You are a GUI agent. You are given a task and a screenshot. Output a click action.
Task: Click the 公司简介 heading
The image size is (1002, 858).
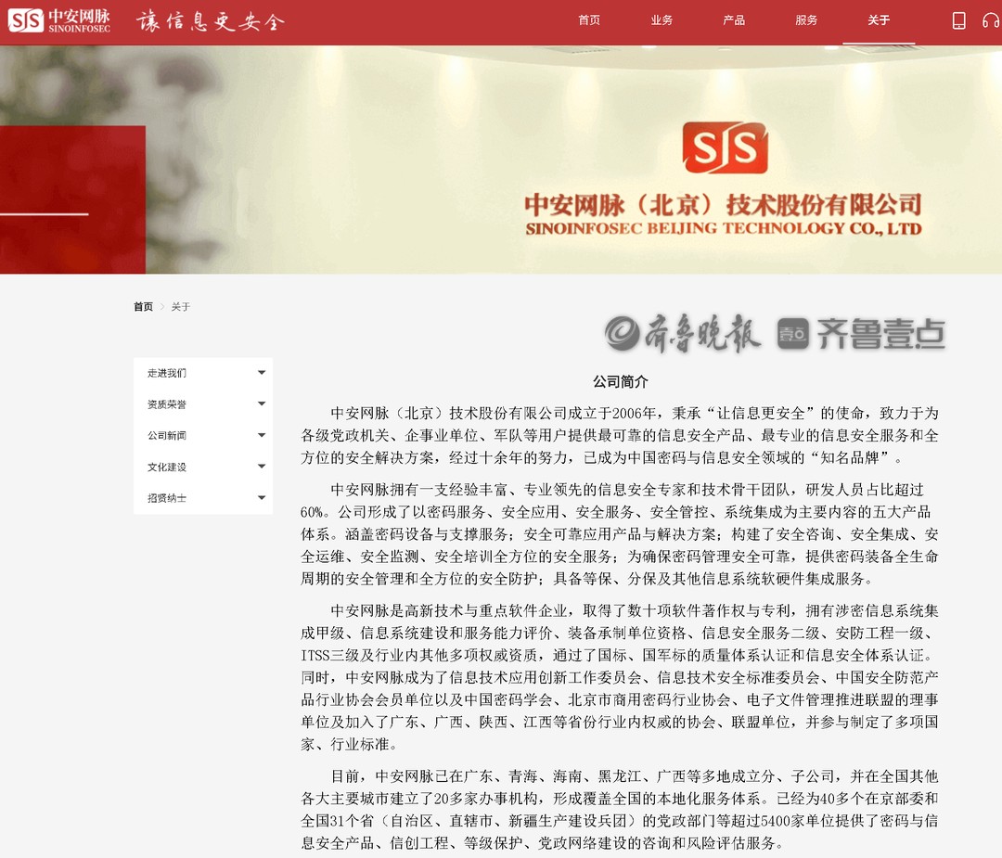point(620,381)
